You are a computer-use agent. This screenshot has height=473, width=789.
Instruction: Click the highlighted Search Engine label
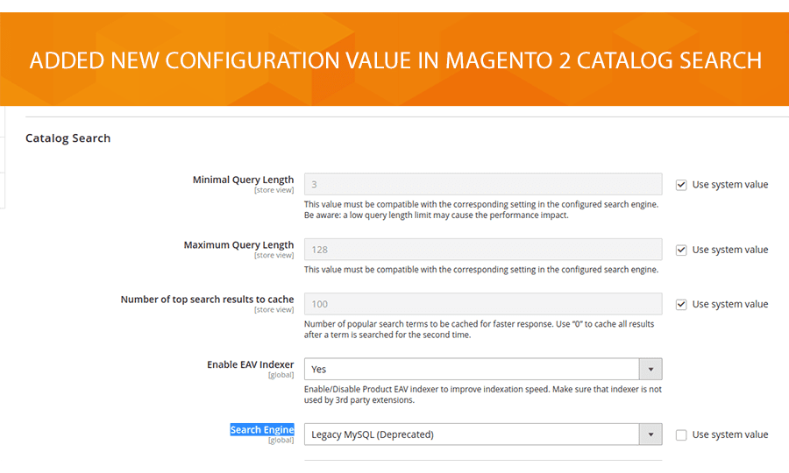tap(261, 430)
